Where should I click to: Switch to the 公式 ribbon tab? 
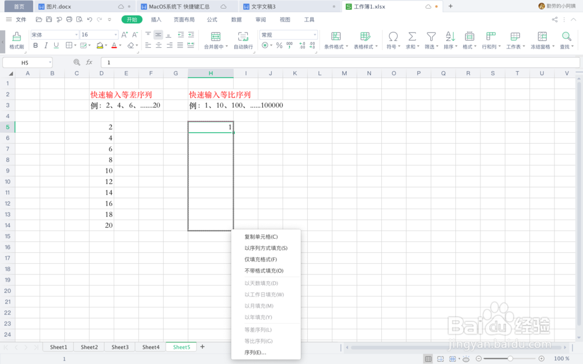212,19
